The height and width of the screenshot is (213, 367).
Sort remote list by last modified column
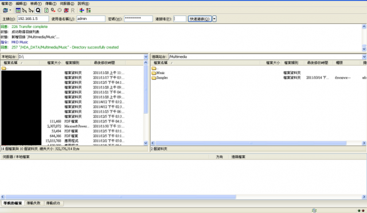[319, 63]
